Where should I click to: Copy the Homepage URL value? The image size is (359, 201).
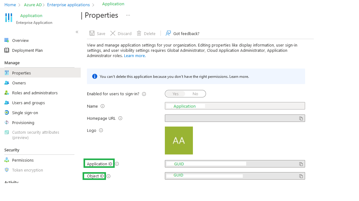(301, 118)
